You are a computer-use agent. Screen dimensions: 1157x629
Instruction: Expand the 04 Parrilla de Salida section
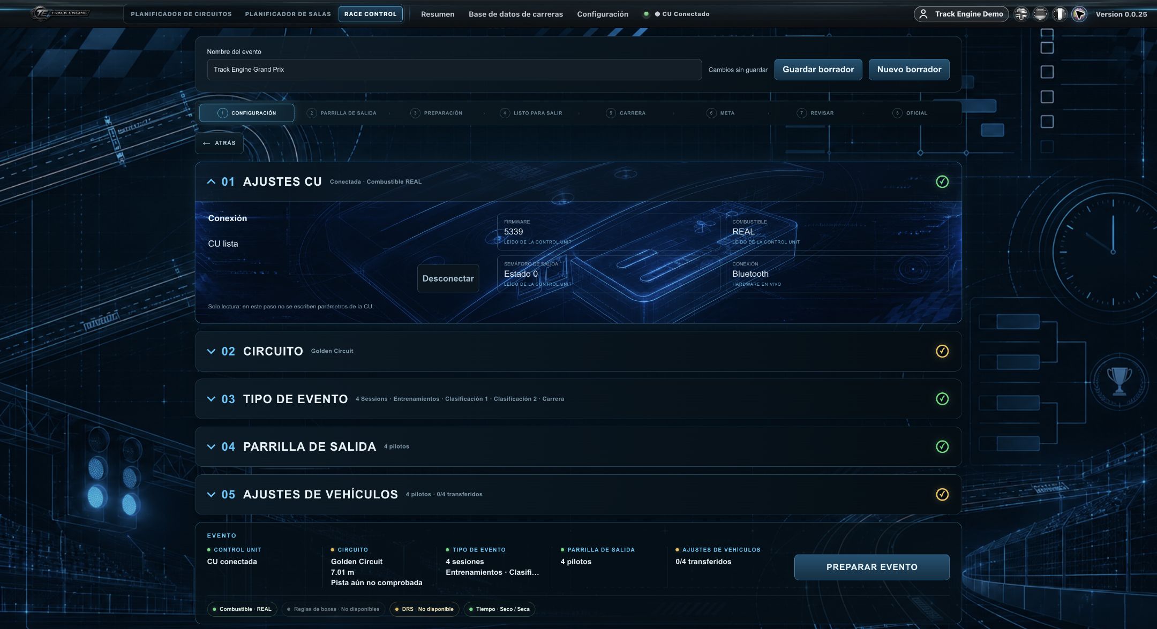211,446
